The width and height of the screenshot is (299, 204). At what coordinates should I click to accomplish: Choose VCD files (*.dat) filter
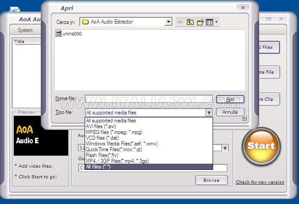[149, 138]
